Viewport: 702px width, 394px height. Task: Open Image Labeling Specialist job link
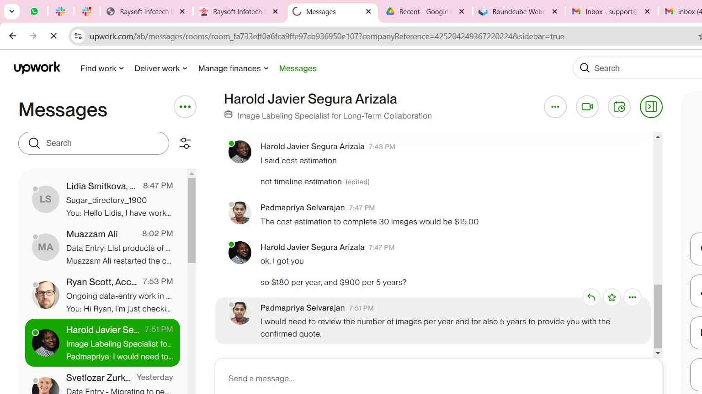pos(335,116)
